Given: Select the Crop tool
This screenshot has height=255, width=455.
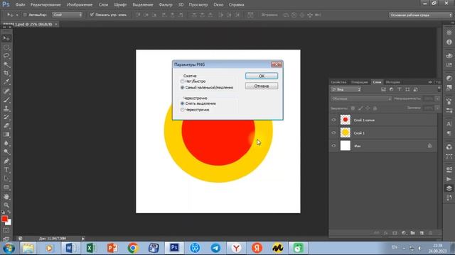Looking at the screenshot, I should (6, 73).
